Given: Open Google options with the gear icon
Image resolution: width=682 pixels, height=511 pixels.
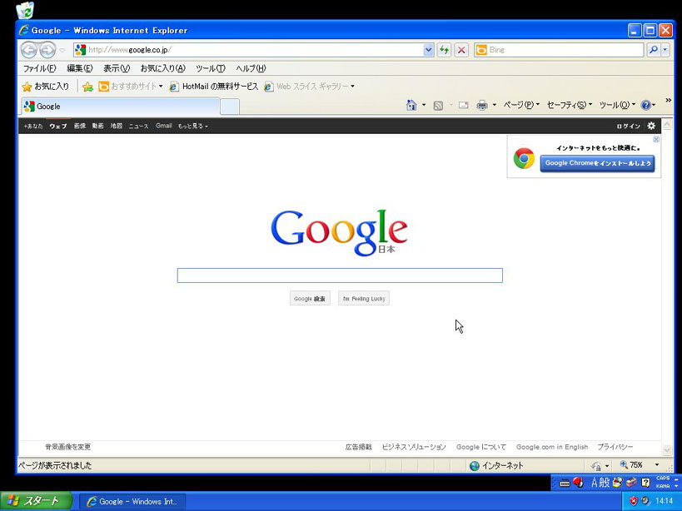Looking at the screenshot, I should [651, 126].
